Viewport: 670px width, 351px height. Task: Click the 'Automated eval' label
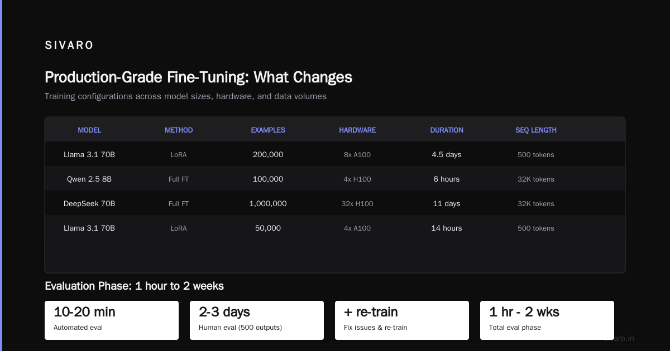click(78, 328)
